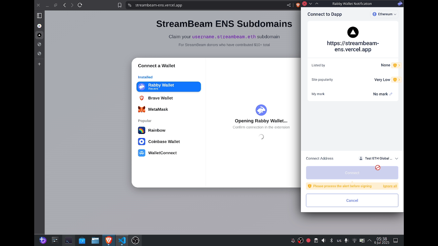The width and height of the screenshot is (438, 246).
Task: Toggle the Brave sidebar panel icon
Action: click(39, 16)
